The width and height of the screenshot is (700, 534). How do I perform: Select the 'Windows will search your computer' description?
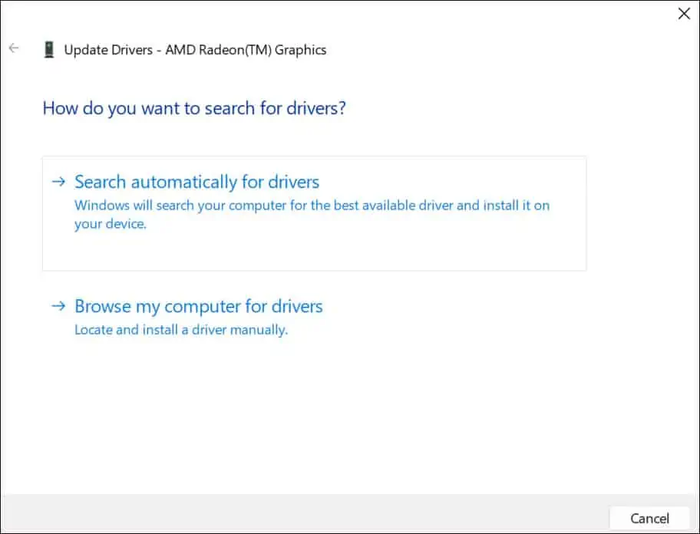point(312,215)
